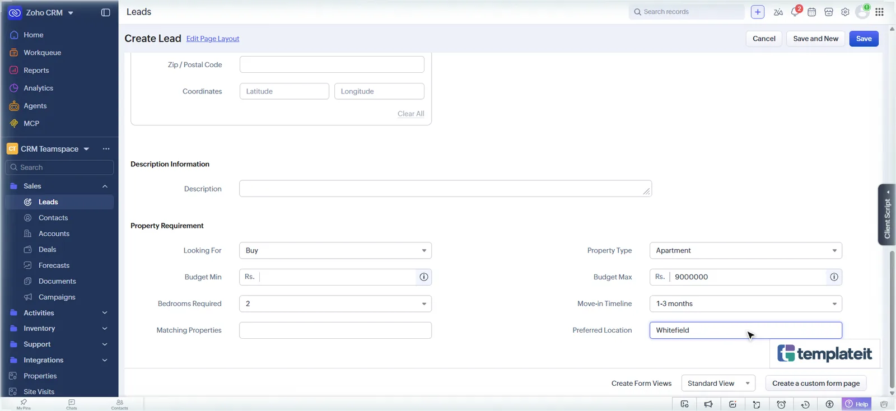Open Deals module in sidebar

click(x=47, y=250)
